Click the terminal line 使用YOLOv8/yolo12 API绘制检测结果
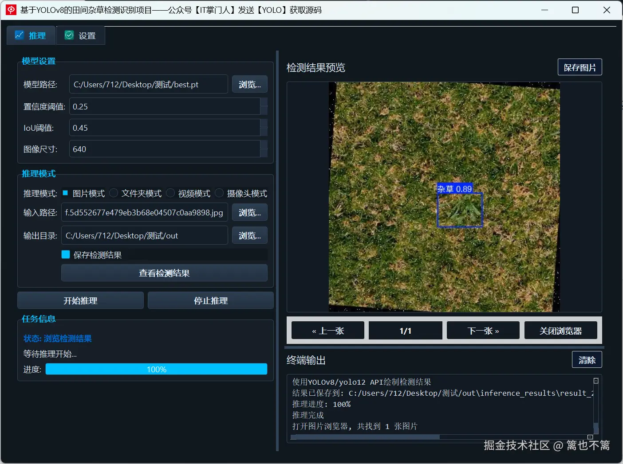This screenshot has width=623, height=464. pyautogui.click(x=362, y=382)
